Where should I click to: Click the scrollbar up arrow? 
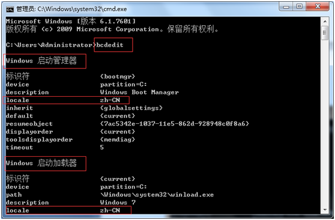point(325,21)
